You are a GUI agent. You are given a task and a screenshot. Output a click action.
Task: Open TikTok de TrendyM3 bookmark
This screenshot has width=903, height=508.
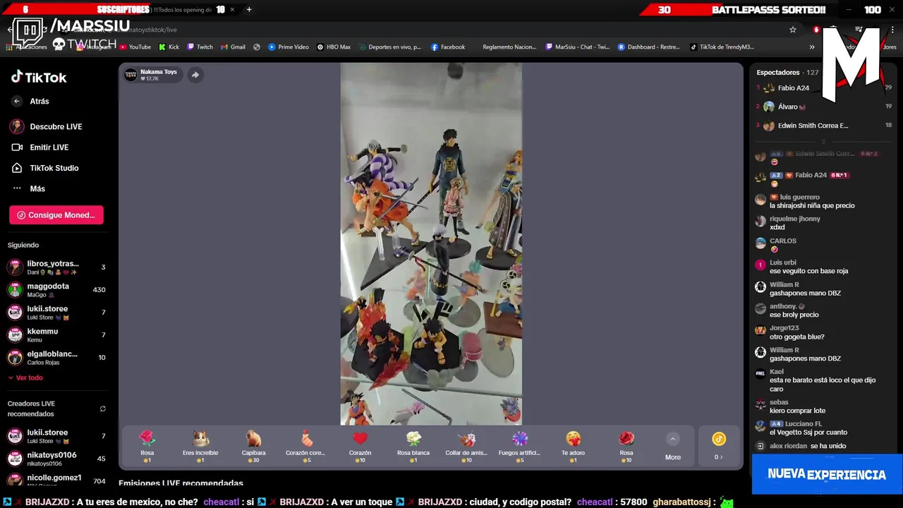[722, 47]
